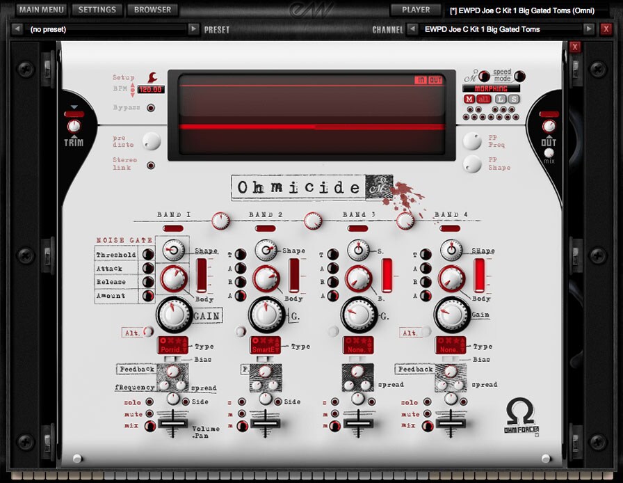This screenshot has height=483, width=623.
Task: Select previous channel arrow
Action: [413, 29]
